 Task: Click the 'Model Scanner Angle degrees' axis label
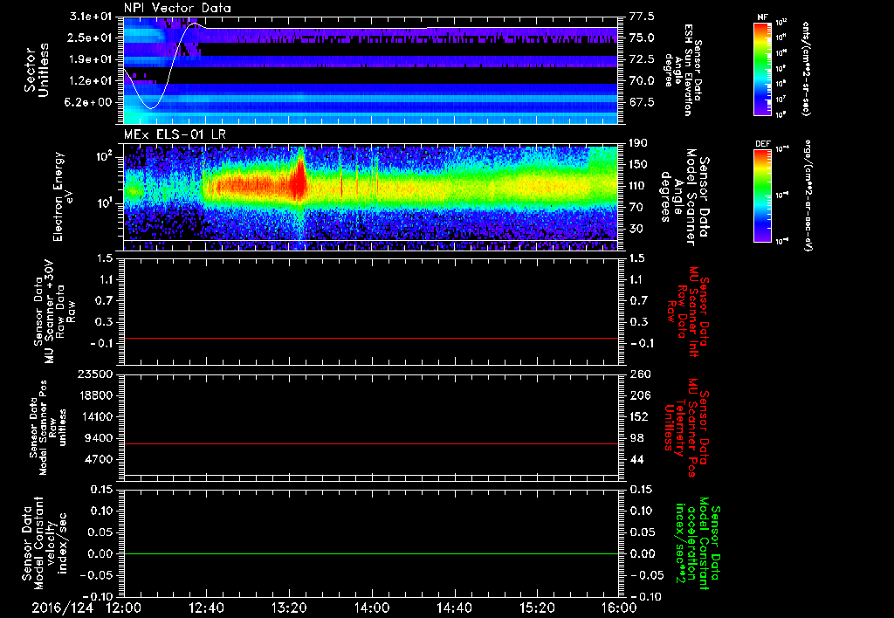(684, 198)
